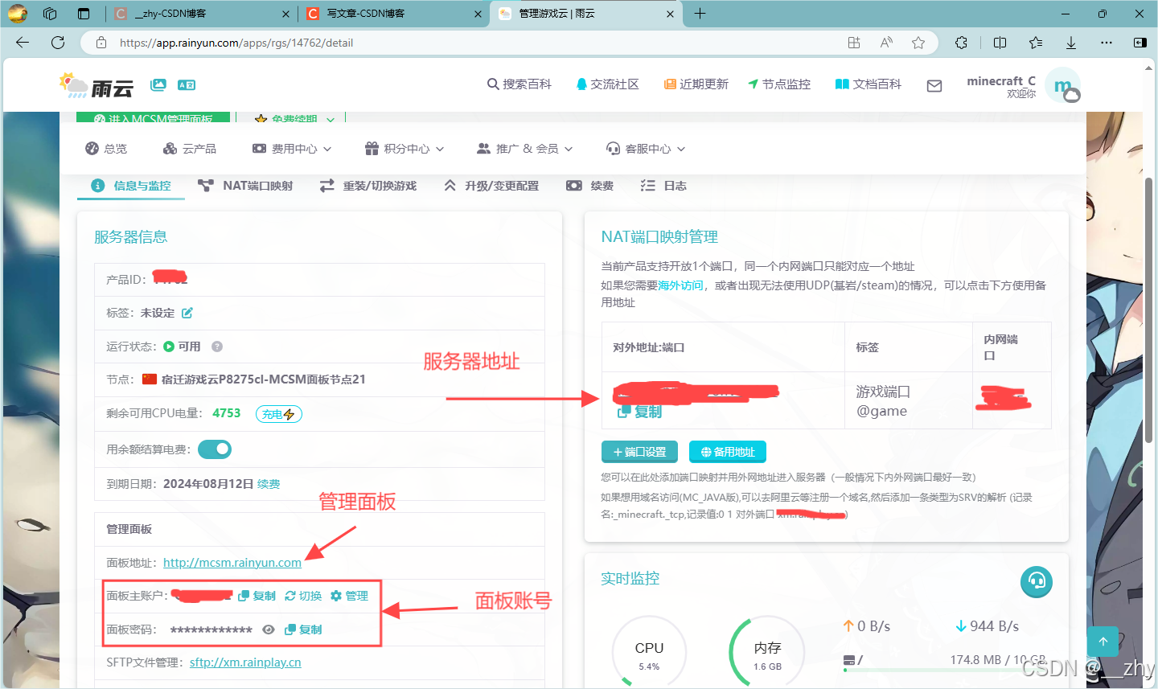Screen dimensions: 1158x689
Task: Open the image icon next to 雨云 logo
Action: pos(158,84)
